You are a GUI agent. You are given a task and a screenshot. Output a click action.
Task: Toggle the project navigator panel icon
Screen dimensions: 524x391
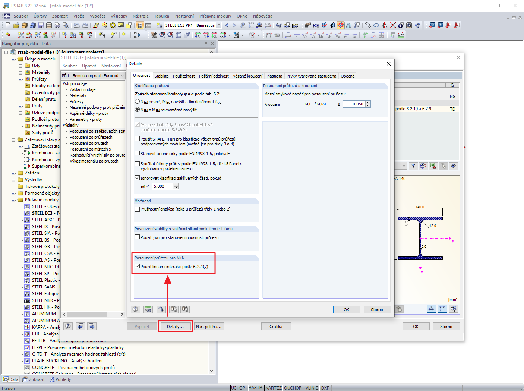[x=140, y=25]
